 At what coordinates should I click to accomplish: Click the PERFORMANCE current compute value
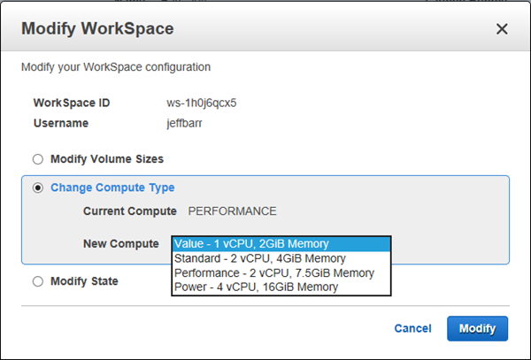pos(233,211)
